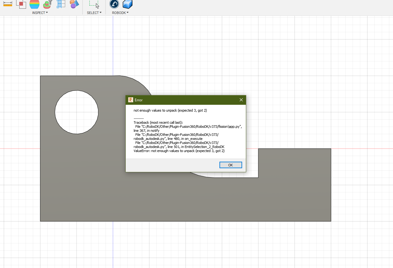Expand the ROBODK dropdown menu

(120, 13)
